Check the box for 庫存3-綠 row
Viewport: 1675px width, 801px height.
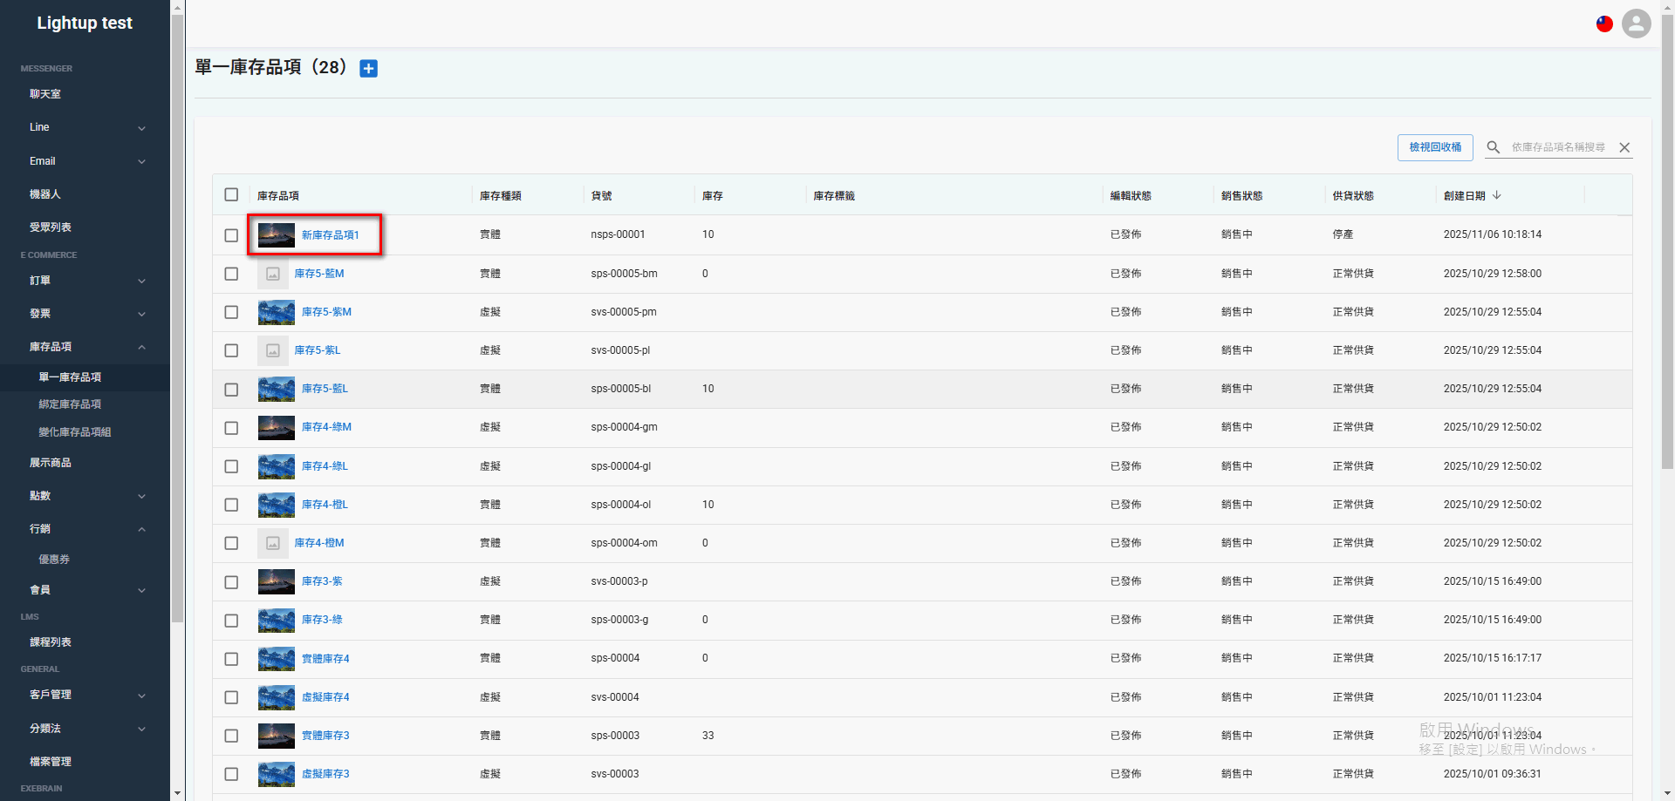[x=231, y=621]
